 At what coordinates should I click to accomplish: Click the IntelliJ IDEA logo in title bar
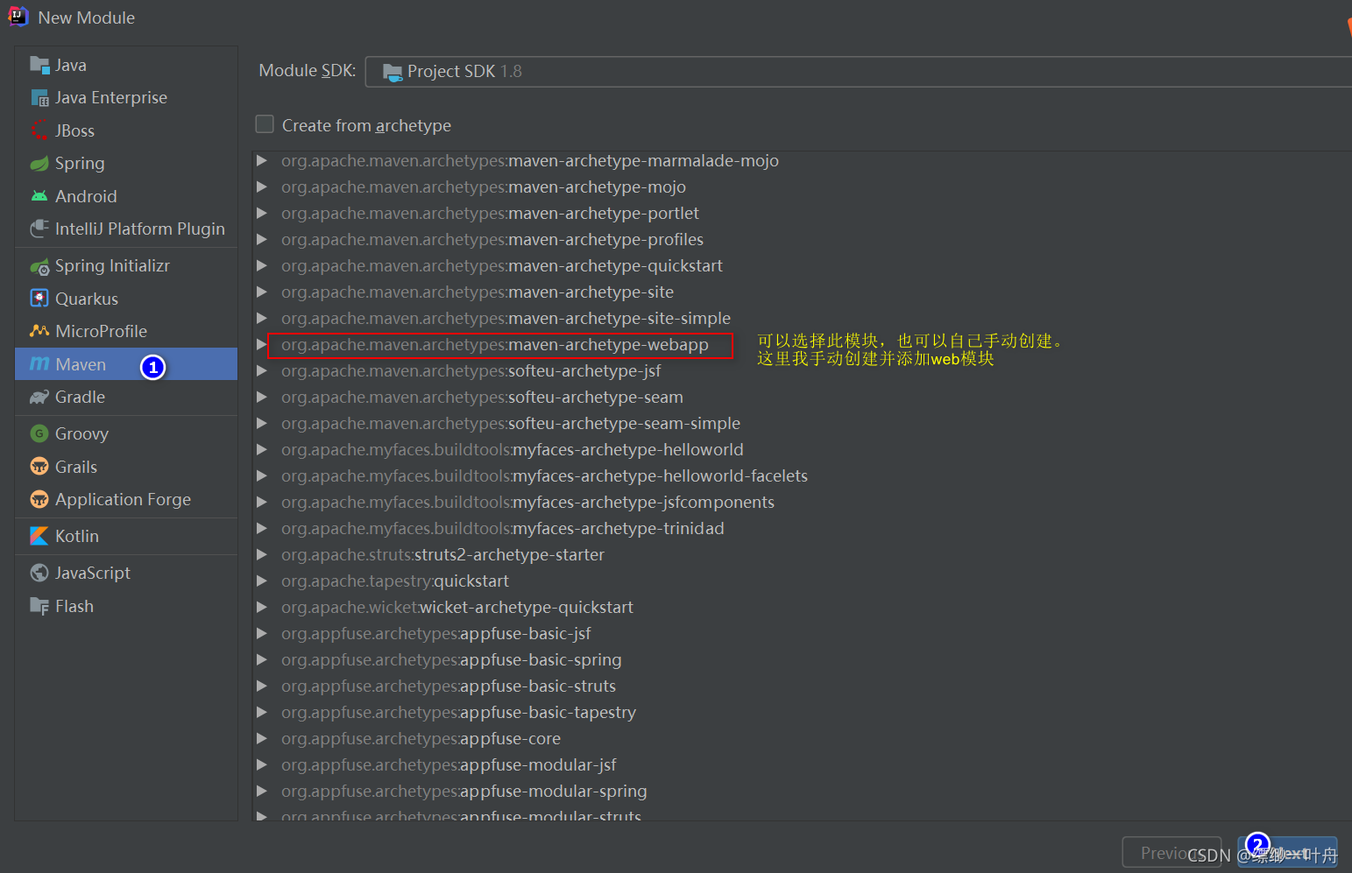(x=18, y=17)
